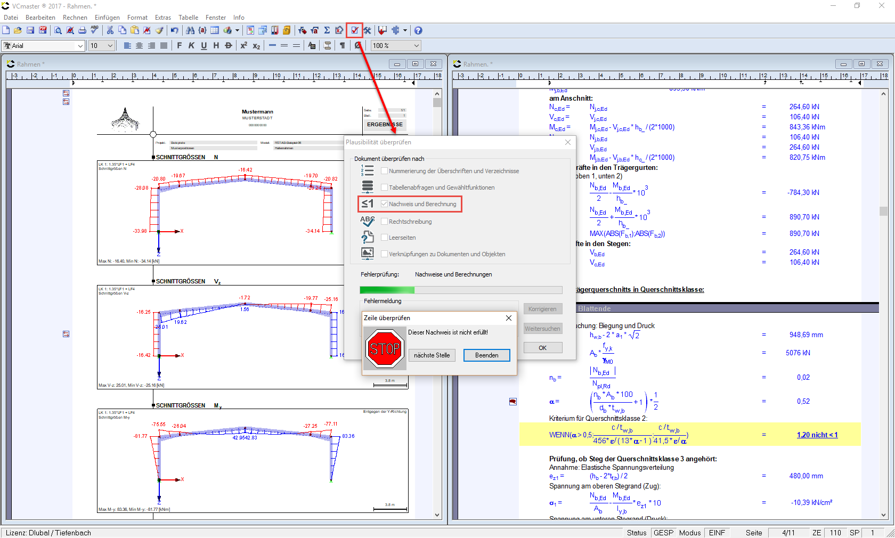
Task: Insert a variable using the {a} icon
Action: point(202,30)
